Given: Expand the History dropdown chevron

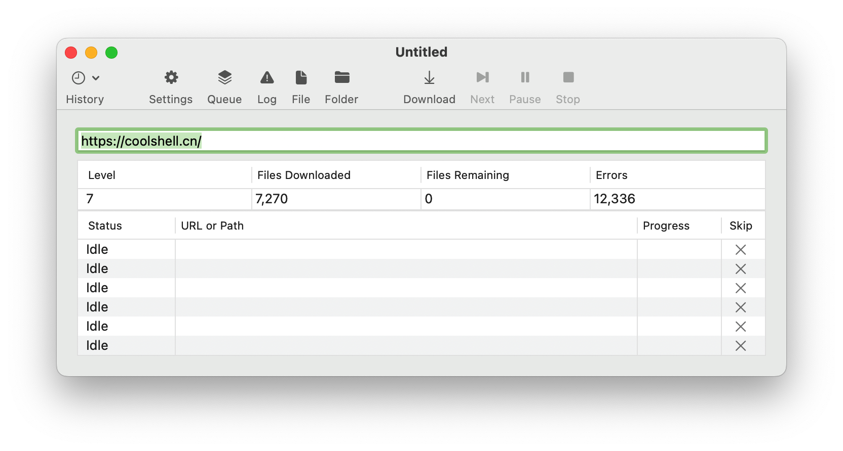Looking at the screenshot, I should (x=96, y=78).
